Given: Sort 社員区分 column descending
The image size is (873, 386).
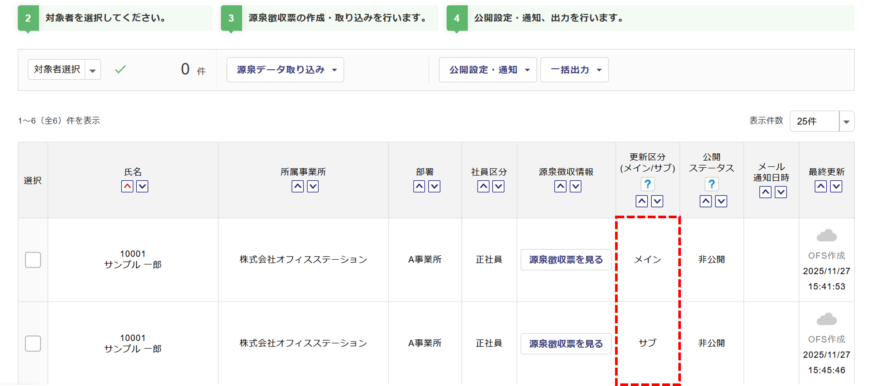Looking at the screenshot, I should [x=498, y=186].
